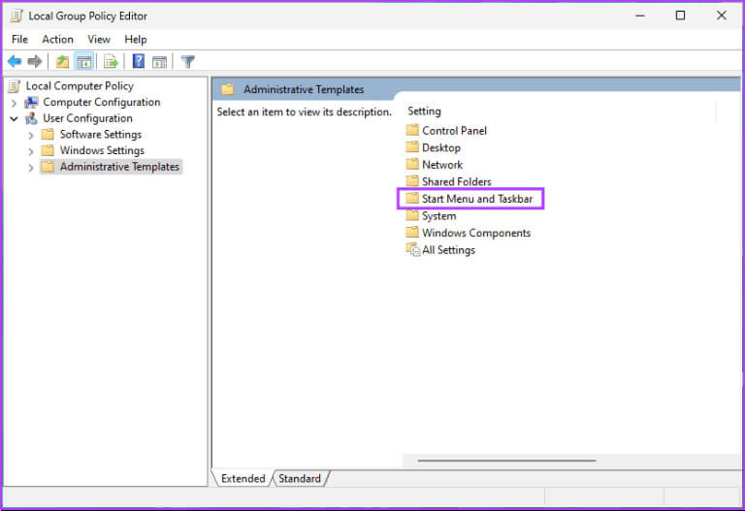Viewport: 745px width, 511px height.
Task: Click the horizontal scrollbar in settings pane
Action: [x=506, y=461]
